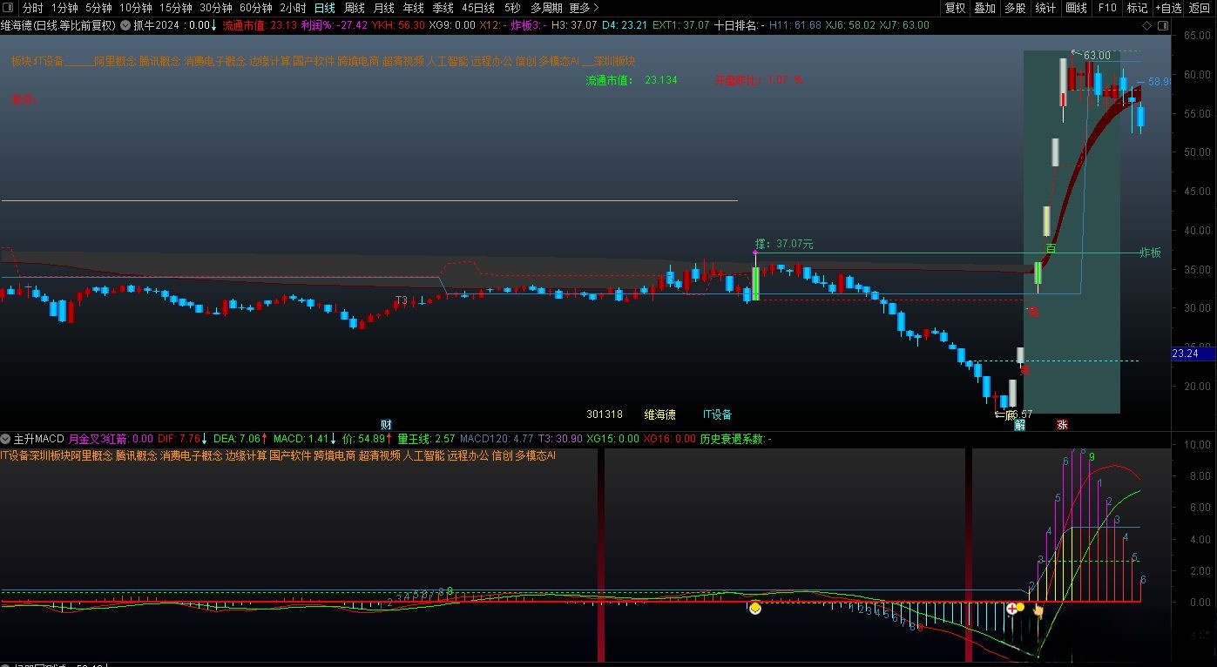Viewport: 1217px width, 667px height.
Task: Click the 财 finance marker icon
Action: point(386,424)
